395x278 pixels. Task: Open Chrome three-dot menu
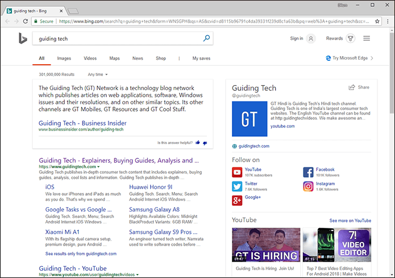pyautogui.click(x=388, y=22)
